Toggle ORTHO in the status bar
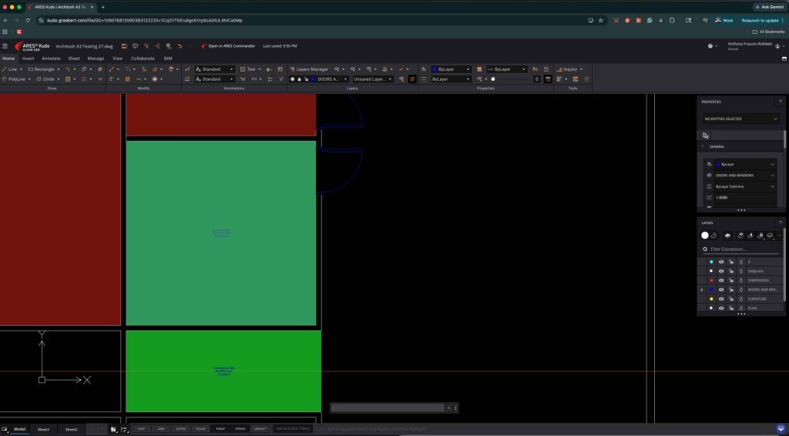The height and width of the screenshot is (436, 789). coord(180,428)
